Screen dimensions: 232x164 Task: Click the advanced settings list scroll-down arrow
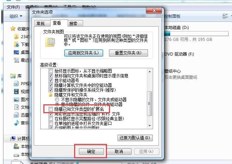(x=150, y=125)
